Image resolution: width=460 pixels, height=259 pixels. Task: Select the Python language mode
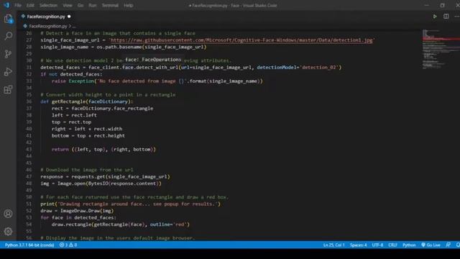pos(409,245)
